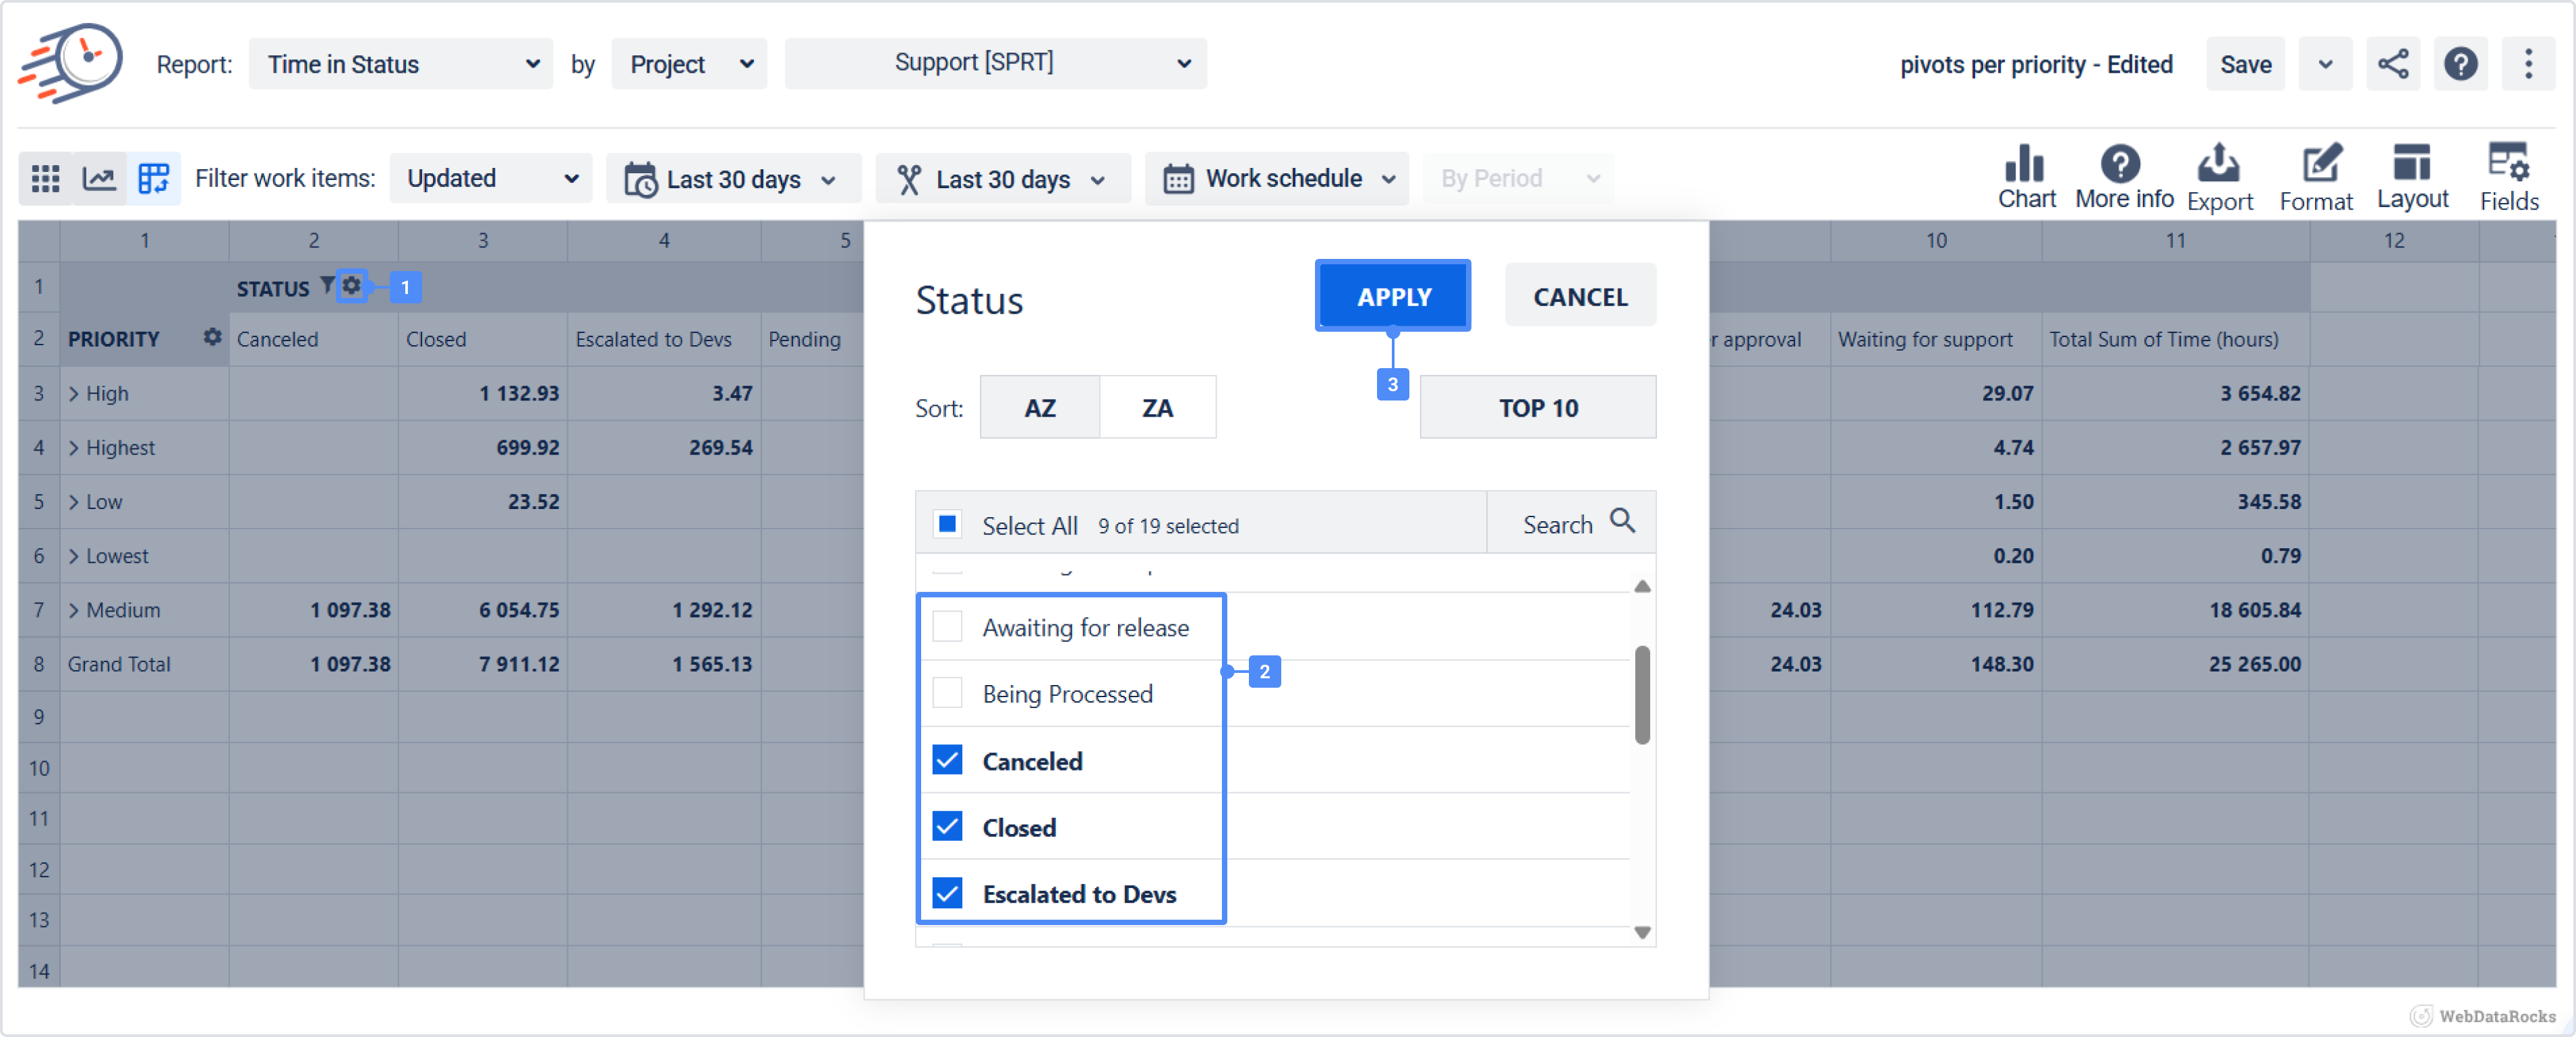Image resolution: width=2576 pixels, height=1037 pixels.
Task: Sort statuses with the ZA option
Action: (x=1157, y=408)
